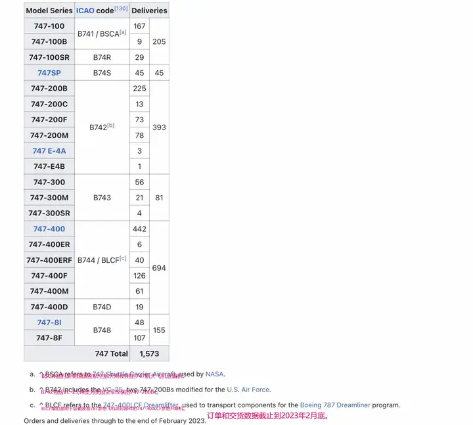The image size is (473, 425).
Task: Jump back via caret in note c
Action: click(x=41, y=405)
